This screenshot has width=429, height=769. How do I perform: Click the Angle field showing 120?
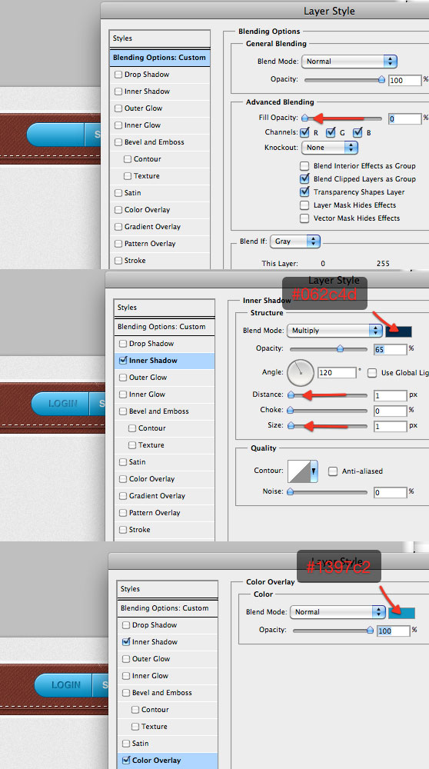337,372
